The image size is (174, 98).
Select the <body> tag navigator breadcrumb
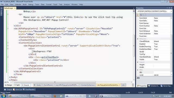(x=39, y=85)
